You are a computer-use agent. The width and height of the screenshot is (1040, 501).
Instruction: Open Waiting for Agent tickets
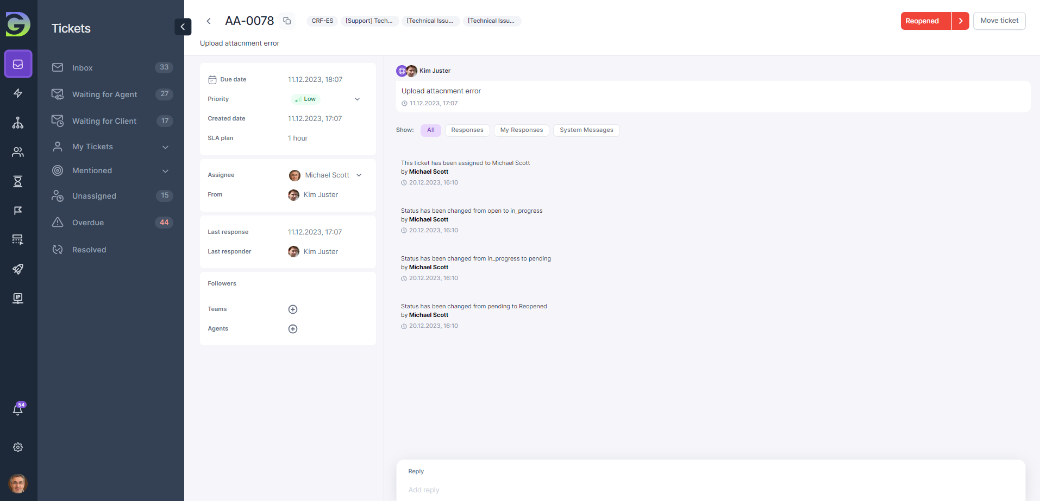[x=104, y=94]
